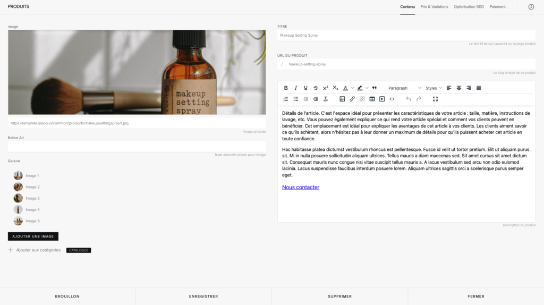544x305 pixels.
Task: Insert a numbered list
Action: click(x=286, y=99)
